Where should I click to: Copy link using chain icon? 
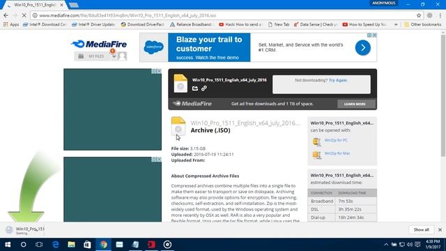[204, 89]
